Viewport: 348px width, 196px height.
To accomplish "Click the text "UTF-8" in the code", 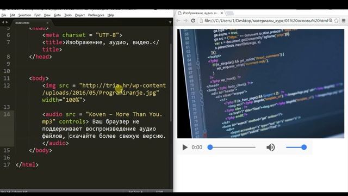I will pyautogui.click(x=108, y=35).
